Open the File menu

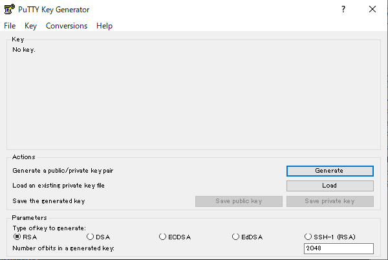click(10, 26)
